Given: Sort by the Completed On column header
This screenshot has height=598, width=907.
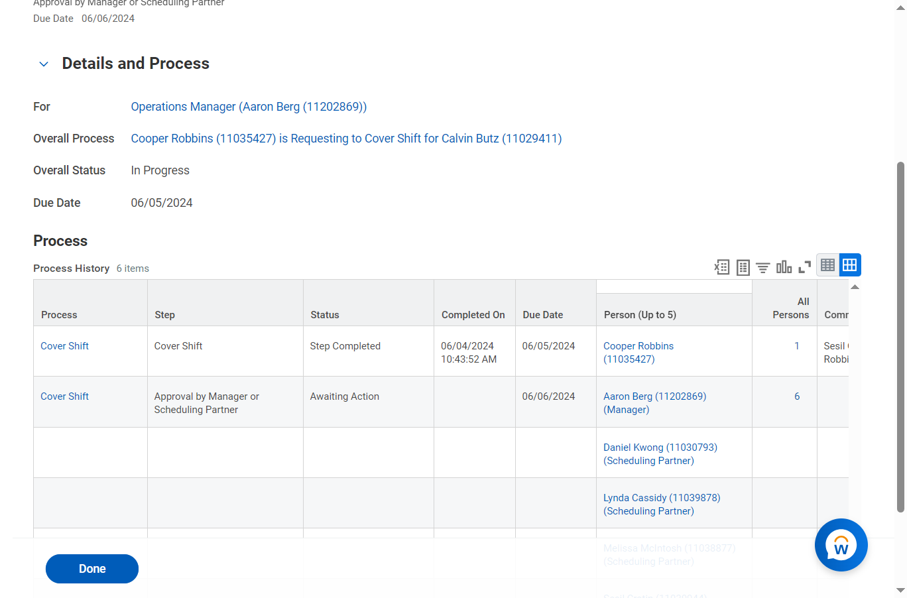Looking at the screenshot, I should coord(475,303).
